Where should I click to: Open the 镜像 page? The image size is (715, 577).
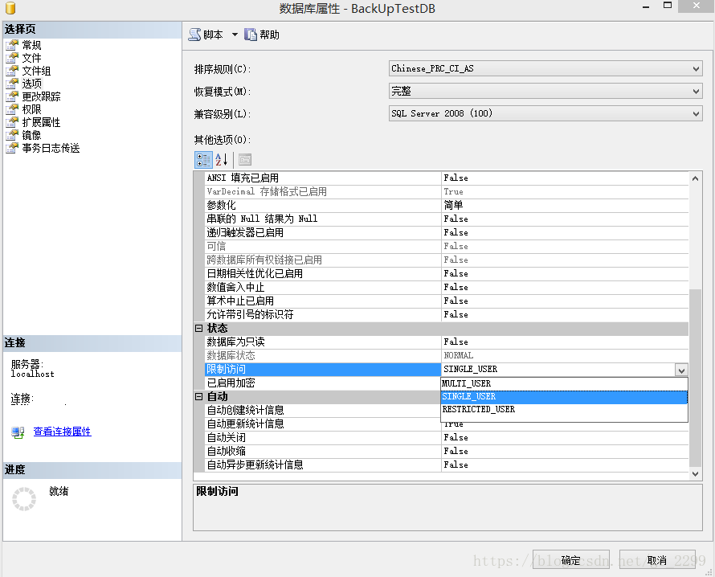31,136
